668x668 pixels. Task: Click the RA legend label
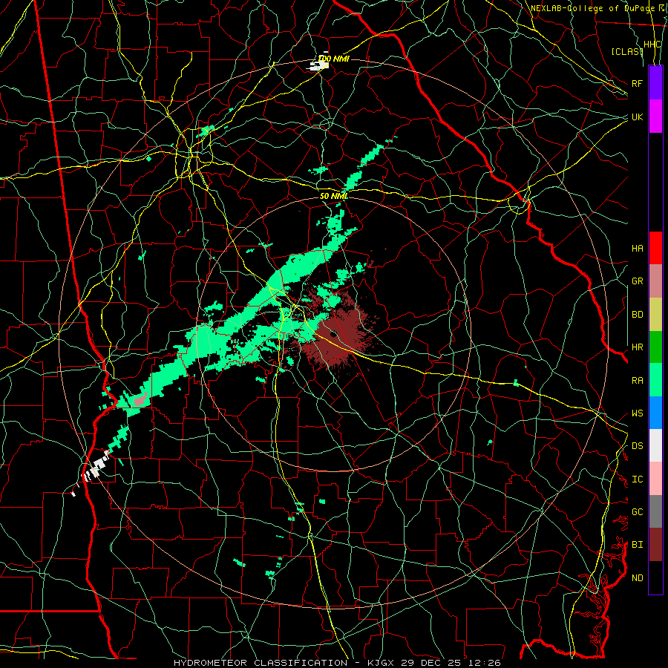tap(637, 381)
